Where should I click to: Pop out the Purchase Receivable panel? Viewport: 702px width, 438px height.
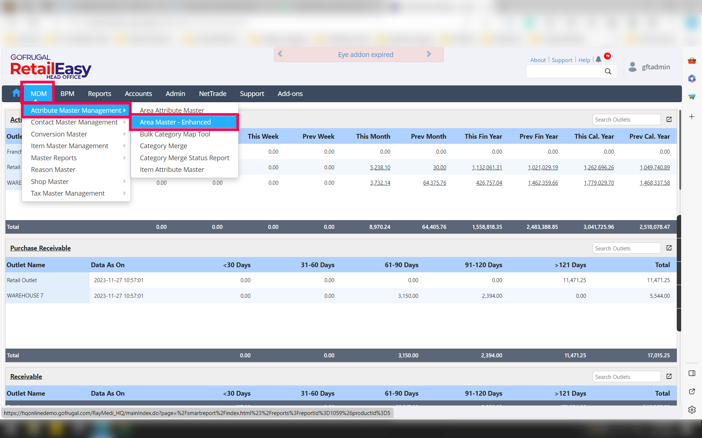click(x=669, y=248)
